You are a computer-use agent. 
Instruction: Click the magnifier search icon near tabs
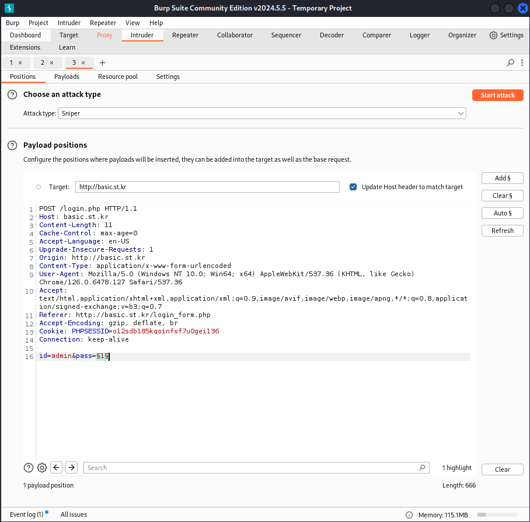[x=510, y=62]
